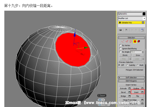Click the Make Unique icon
Image resolution: width=147 pixels, height=107 pixels.
tap(132, 30)
